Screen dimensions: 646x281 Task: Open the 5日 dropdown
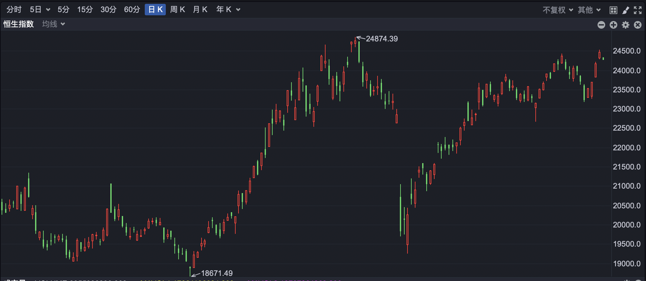pos(40,10)
